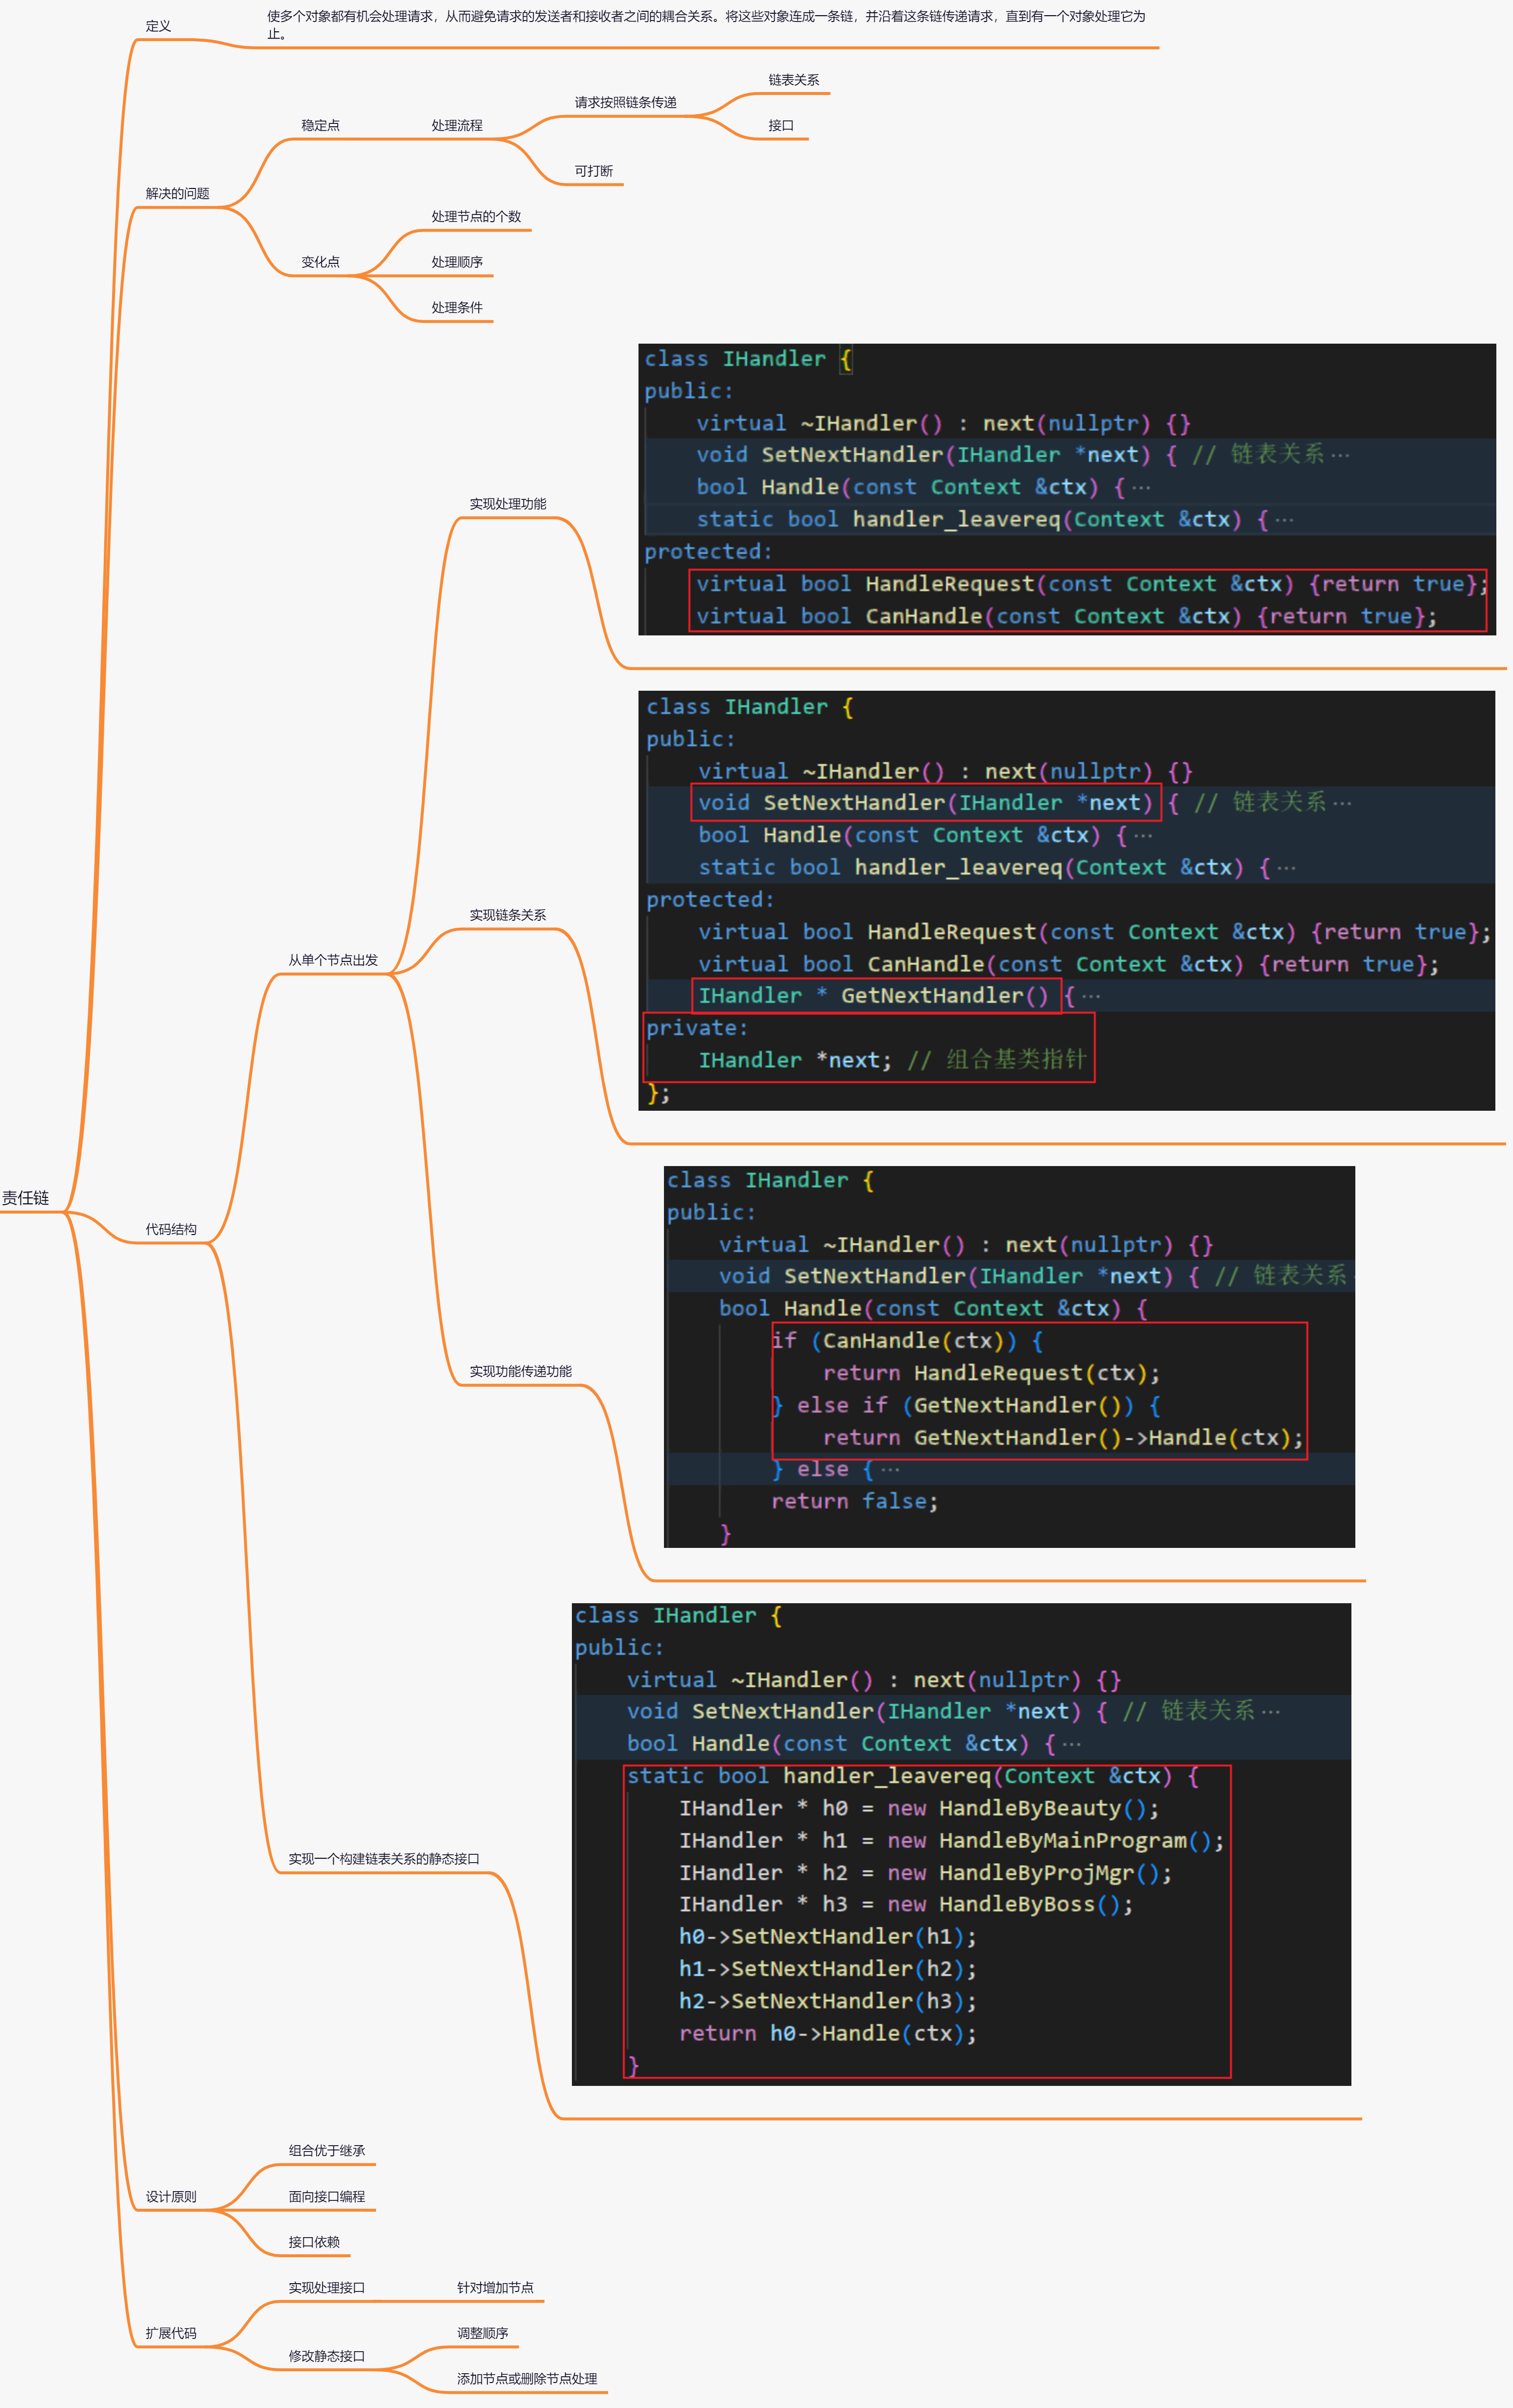Open the second code image with GetNextHandler
The width and height of the screenshot is (1513, 2408).
[x=1067, y=900]
